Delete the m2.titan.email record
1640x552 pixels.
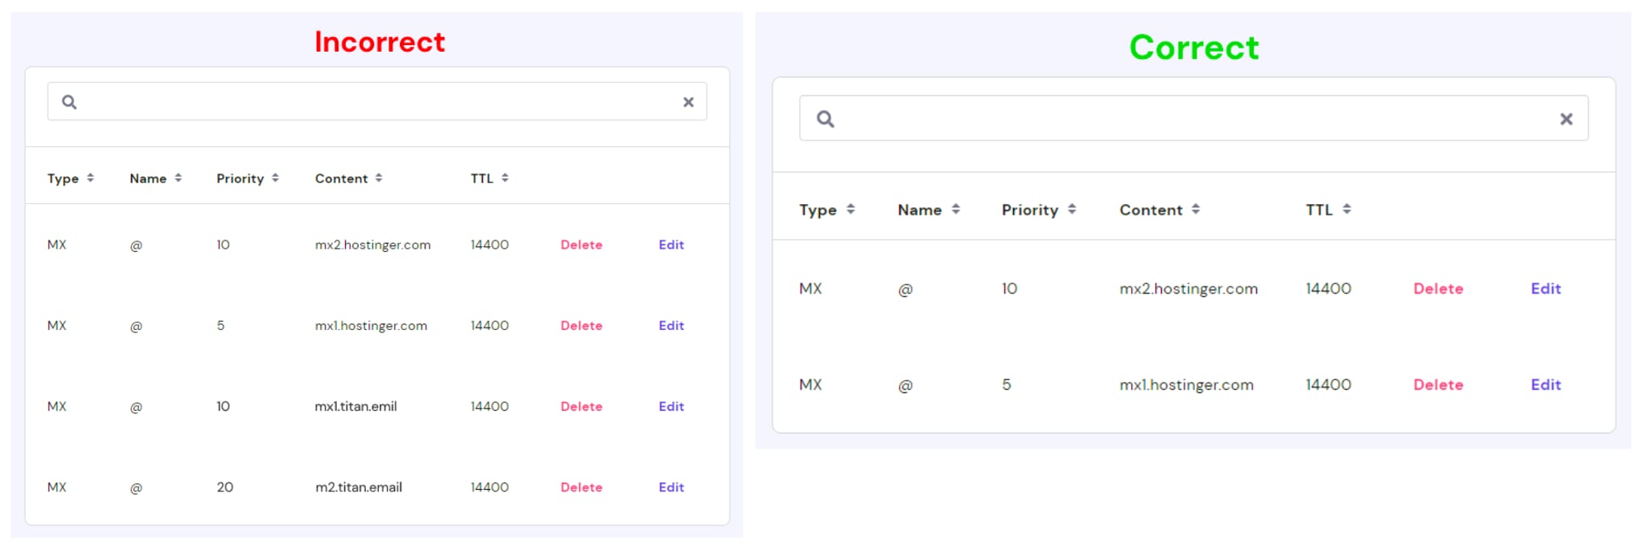coord(582,487)
